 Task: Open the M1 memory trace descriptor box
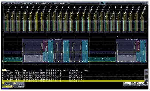coord(19,85)
